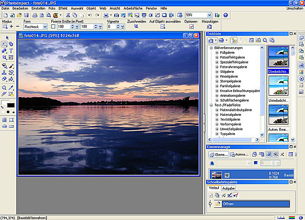This screenshot has height=220, width=305.
Task: Select the Stilgalerie tree item
Action: [227, 72]
